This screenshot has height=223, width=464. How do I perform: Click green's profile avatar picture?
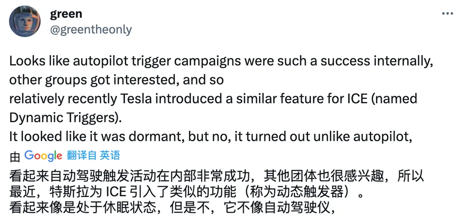pos(25,21)
